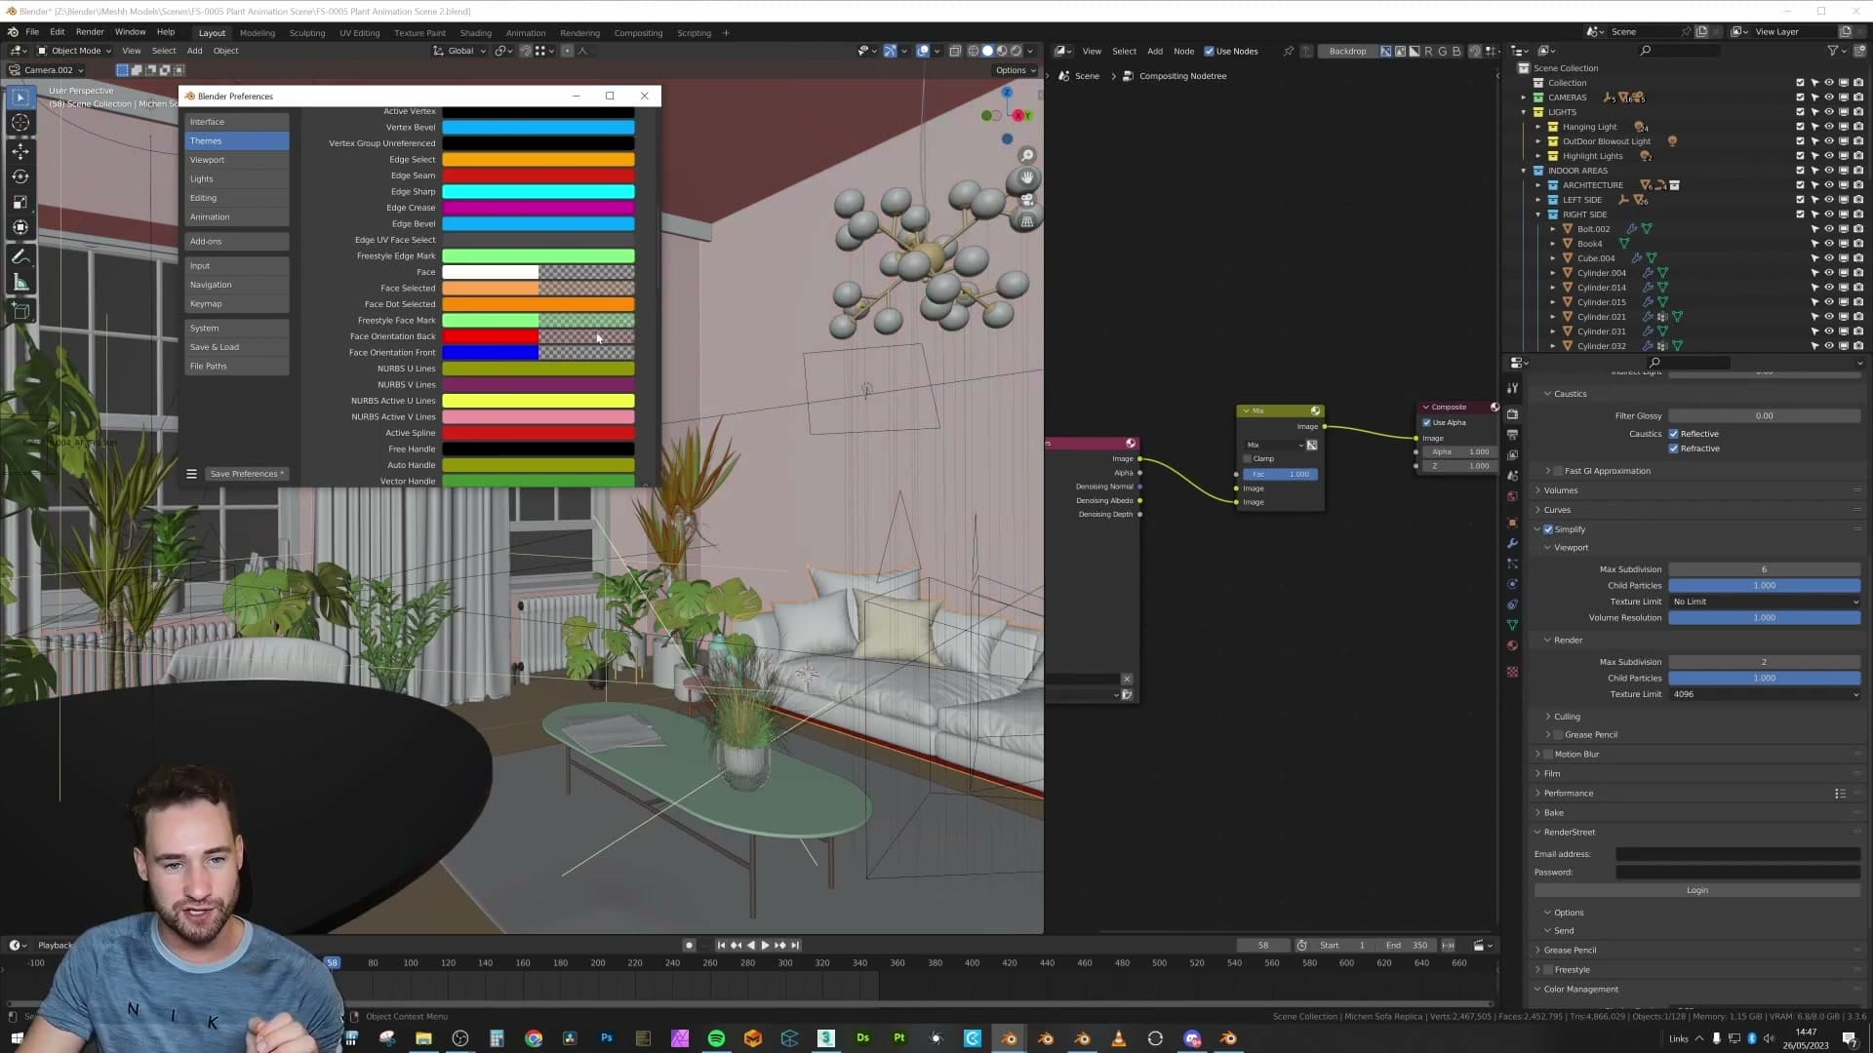Screen dimensions: 1873x1053
Task: Collapse the LIGHTS collection
Action: [x=1524, y=112]
